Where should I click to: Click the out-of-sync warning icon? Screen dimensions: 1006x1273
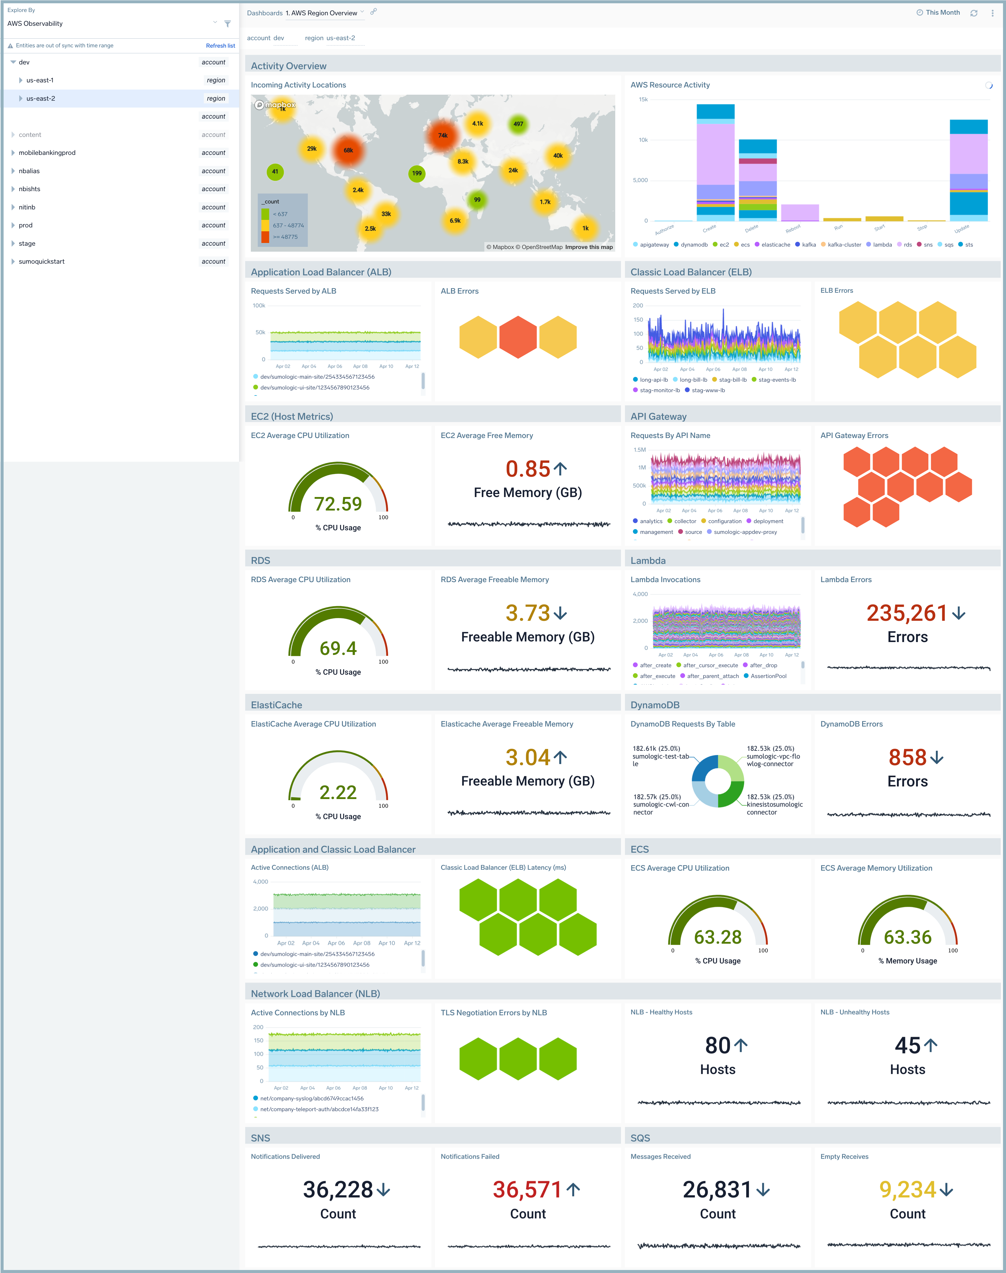point(10,45)
